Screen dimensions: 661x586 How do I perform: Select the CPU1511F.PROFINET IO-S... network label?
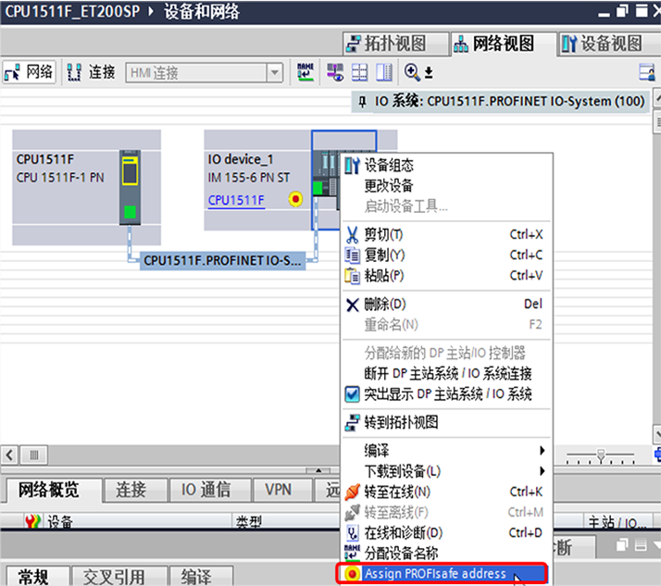point(222,260)
